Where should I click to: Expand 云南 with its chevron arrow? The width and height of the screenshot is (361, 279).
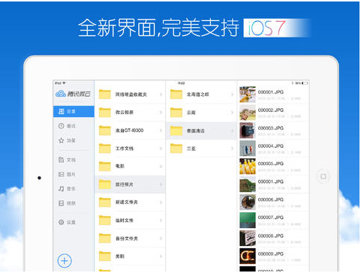tap(232, 112)
